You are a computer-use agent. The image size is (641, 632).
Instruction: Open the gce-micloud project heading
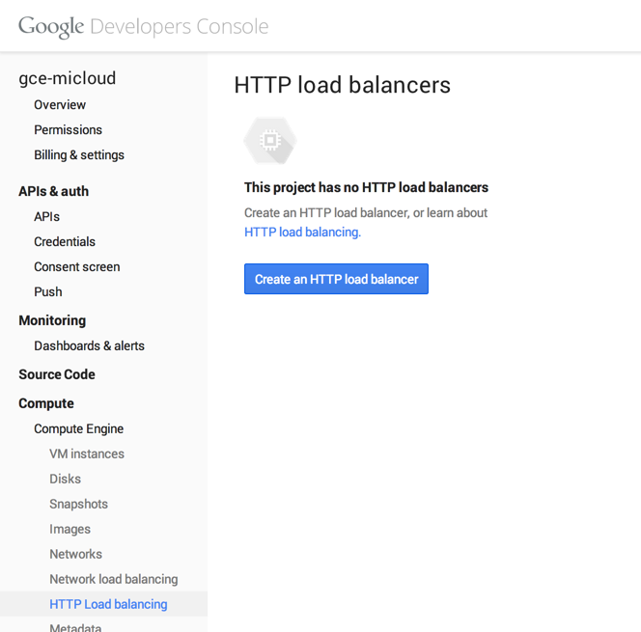tap(68, 78)
